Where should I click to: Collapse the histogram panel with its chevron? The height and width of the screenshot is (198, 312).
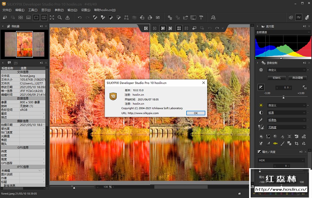pyautogui.click(x=257, y=26)
